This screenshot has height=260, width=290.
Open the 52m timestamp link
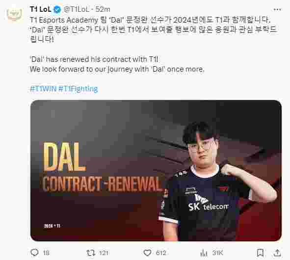(x=103, y=9)
